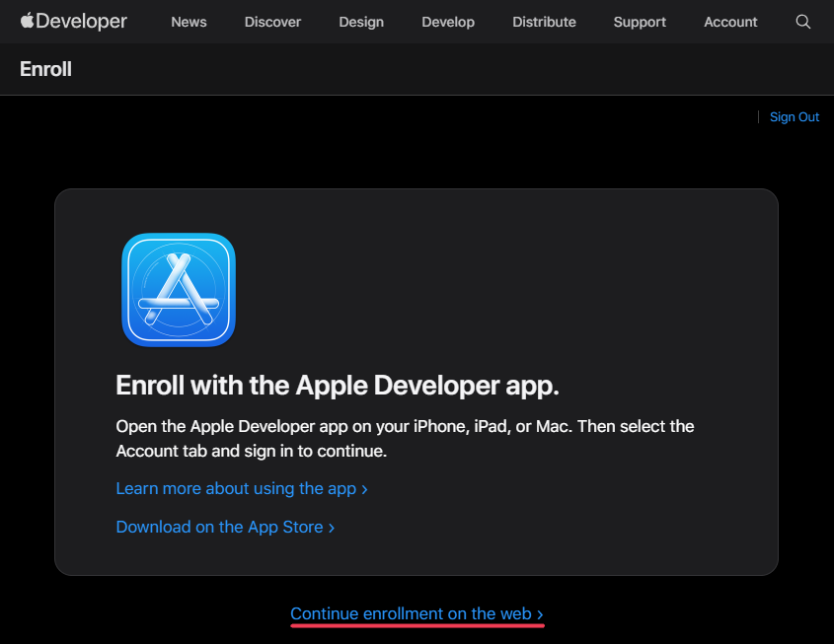
Task: Open the Support page
Action: click(640, 21)
